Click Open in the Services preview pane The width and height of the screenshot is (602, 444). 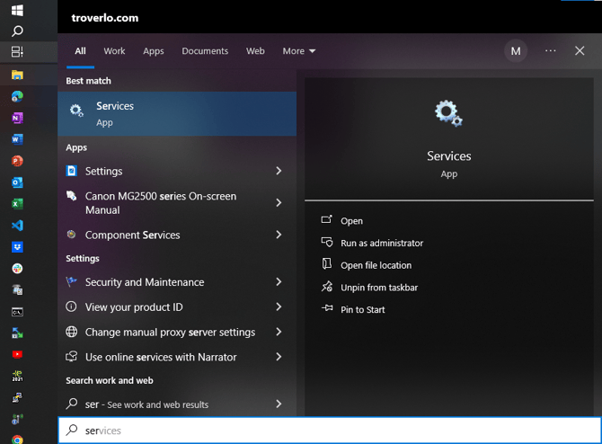click(351, 221)
